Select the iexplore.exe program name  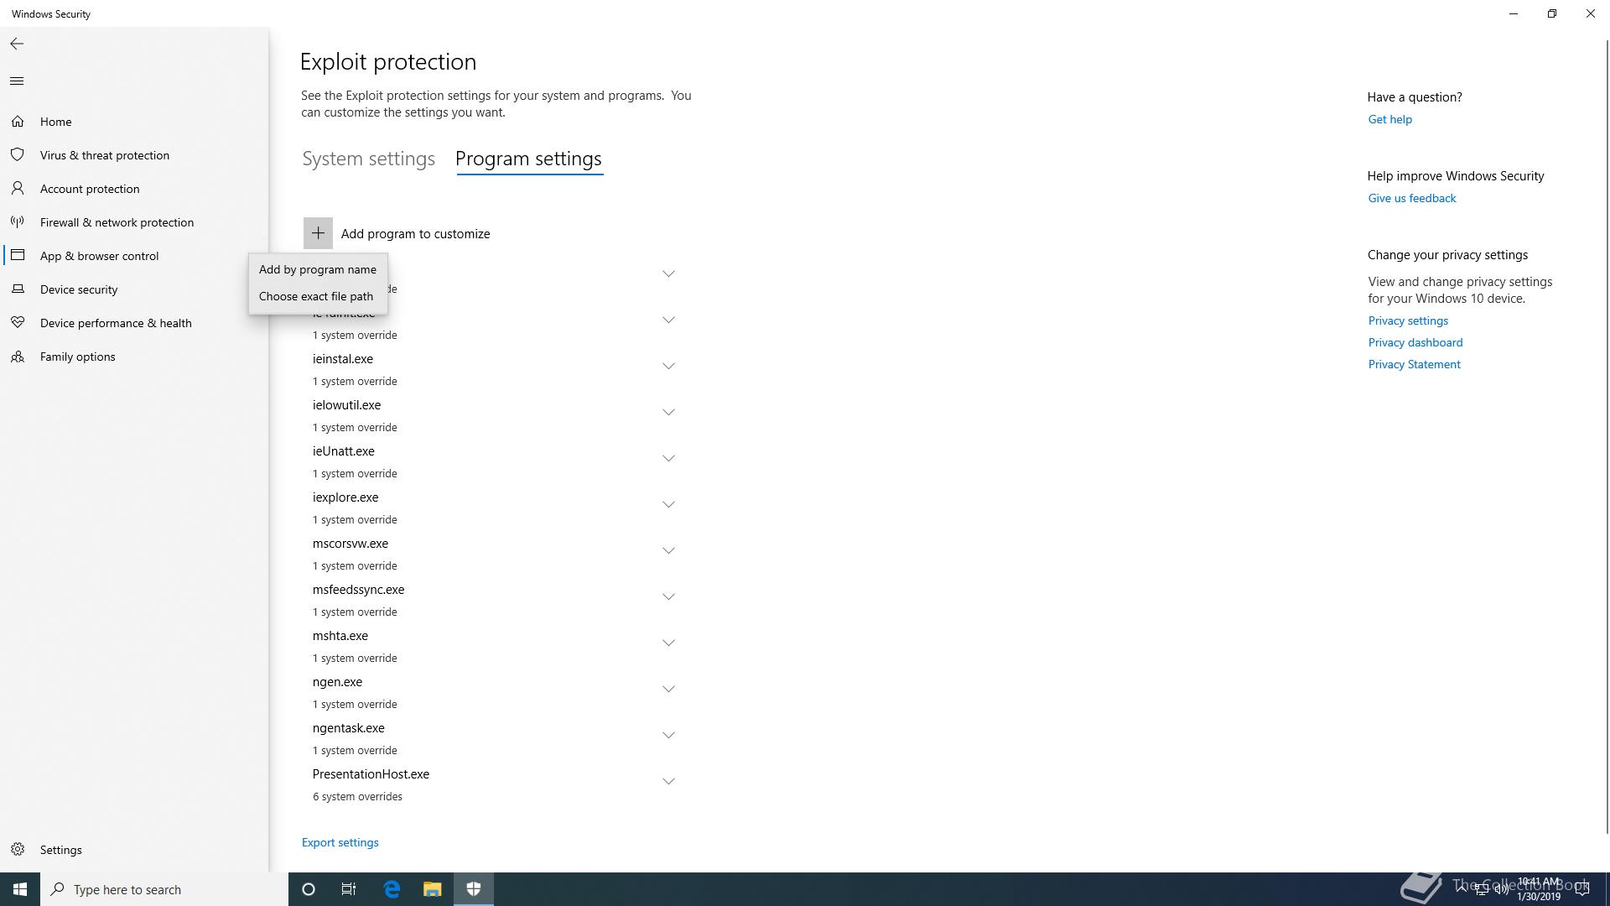coord(345,497)
